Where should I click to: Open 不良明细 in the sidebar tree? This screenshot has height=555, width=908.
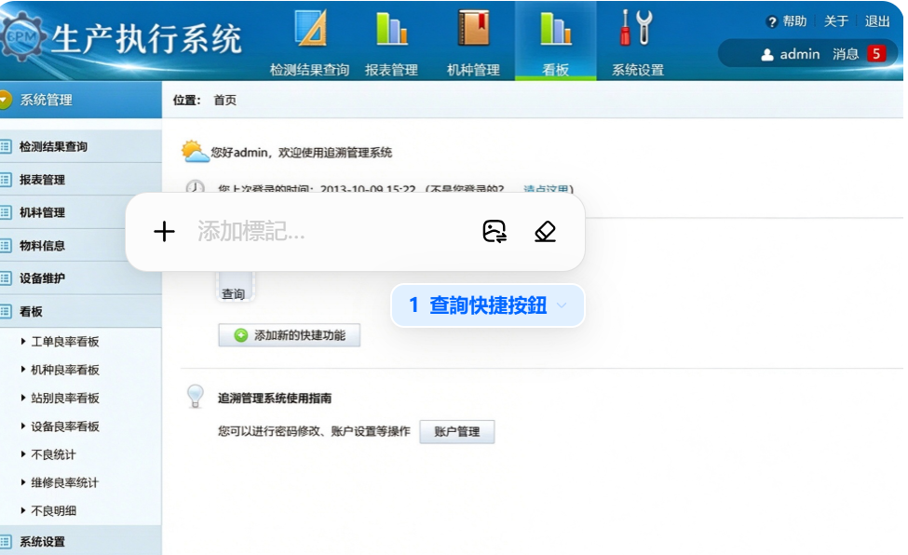pos(53,511)
